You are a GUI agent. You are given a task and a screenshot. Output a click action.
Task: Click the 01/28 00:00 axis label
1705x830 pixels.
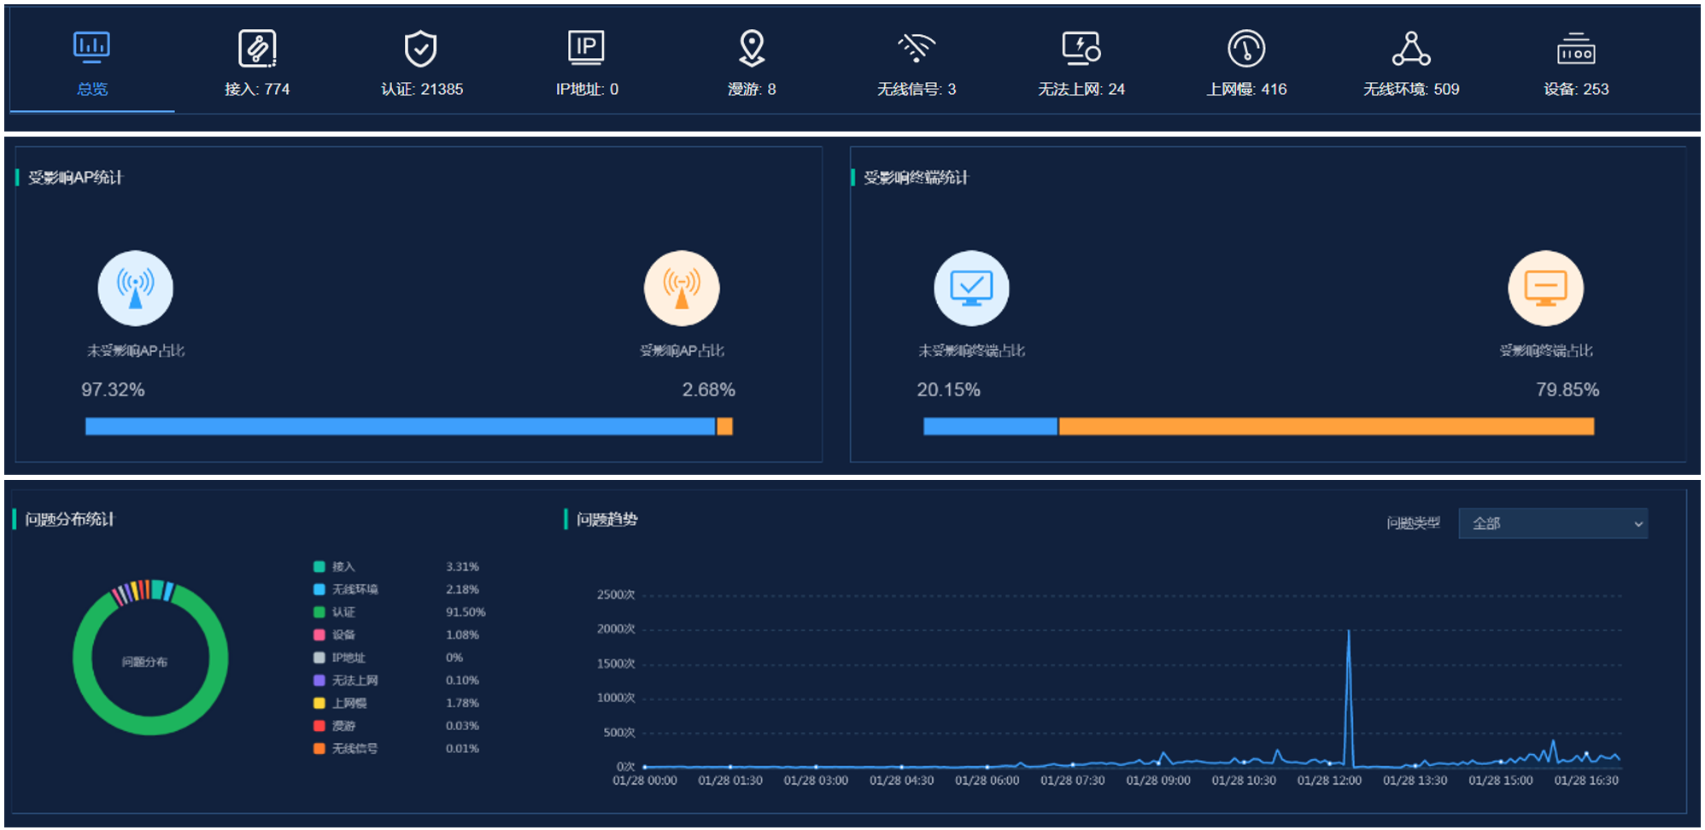pos(645,780)
